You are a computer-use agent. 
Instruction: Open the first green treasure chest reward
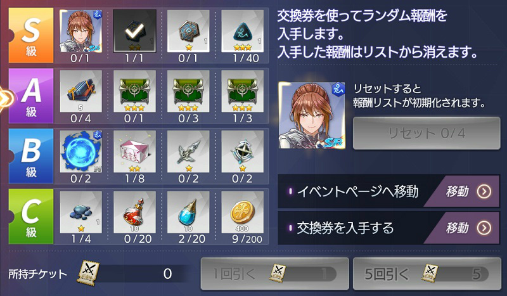[x=134, y=91]
